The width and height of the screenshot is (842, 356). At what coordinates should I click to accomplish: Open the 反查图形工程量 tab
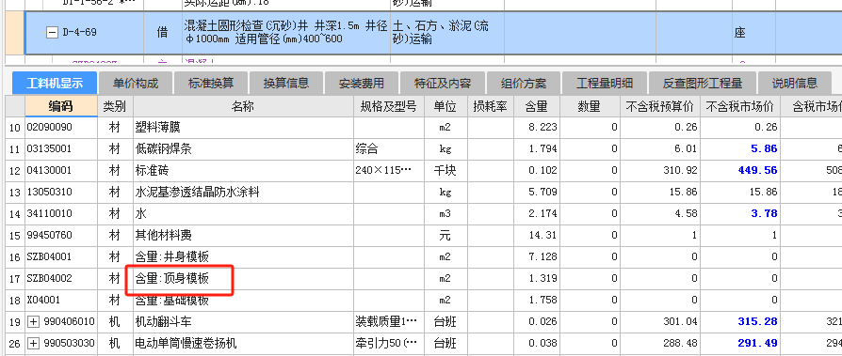[703, 83]
